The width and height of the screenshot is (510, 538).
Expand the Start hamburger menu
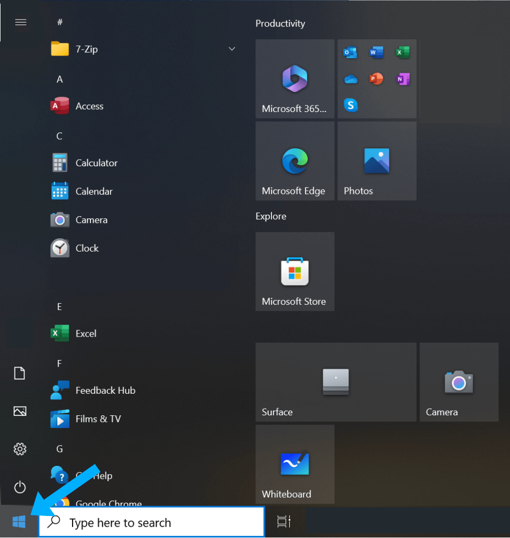[21, 23]
